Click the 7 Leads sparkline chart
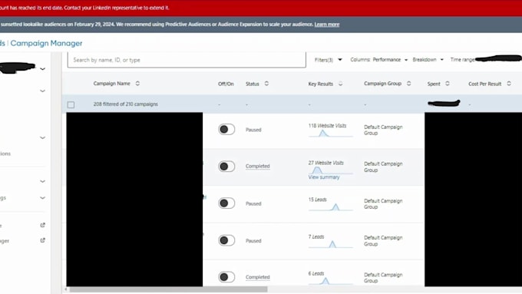Screen dimensions: 522x294 pos(330,244)
